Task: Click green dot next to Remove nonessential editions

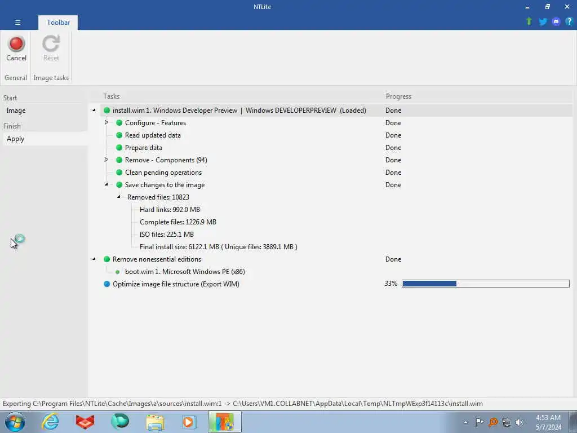Action: (x=106, y=259)
